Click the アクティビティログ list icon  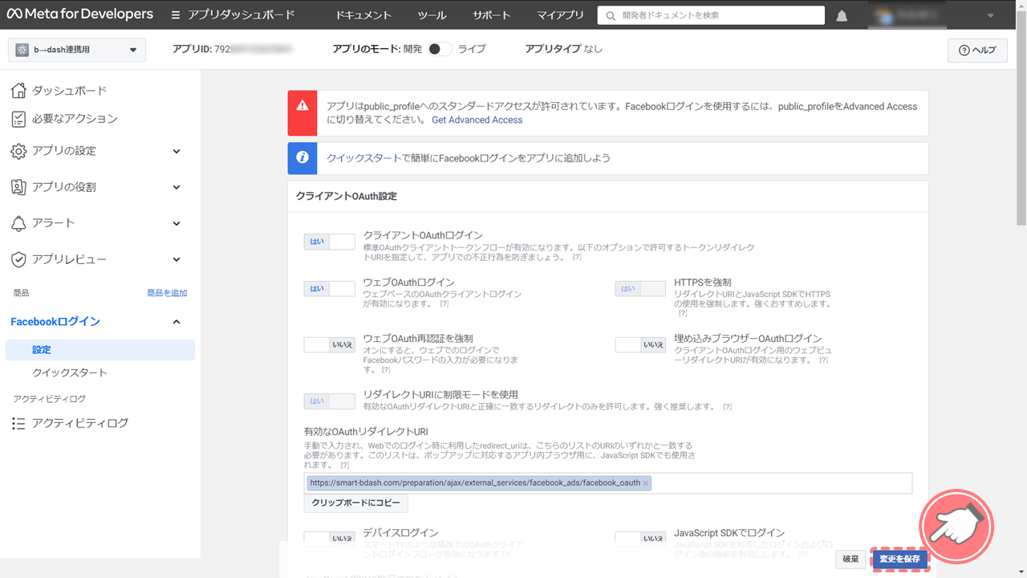[x=18, y=423]
